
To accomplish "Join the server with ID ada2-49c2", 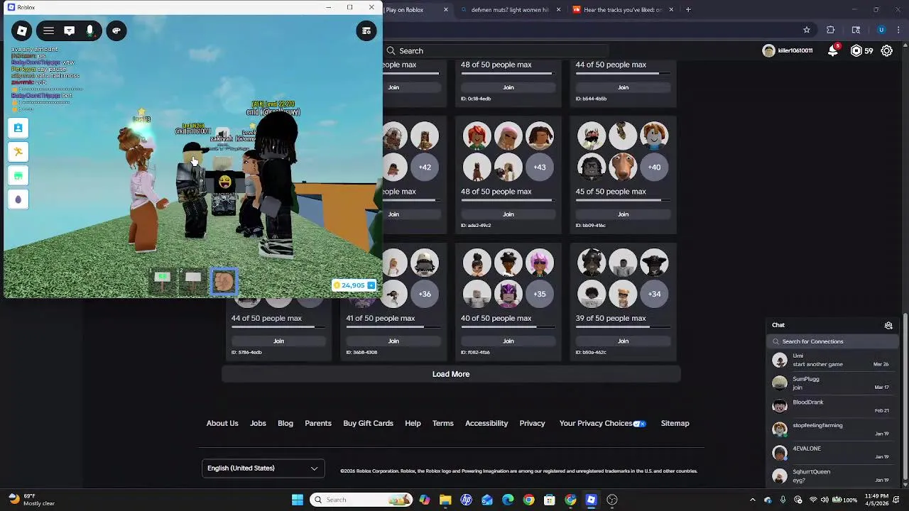I will point(508,214).
